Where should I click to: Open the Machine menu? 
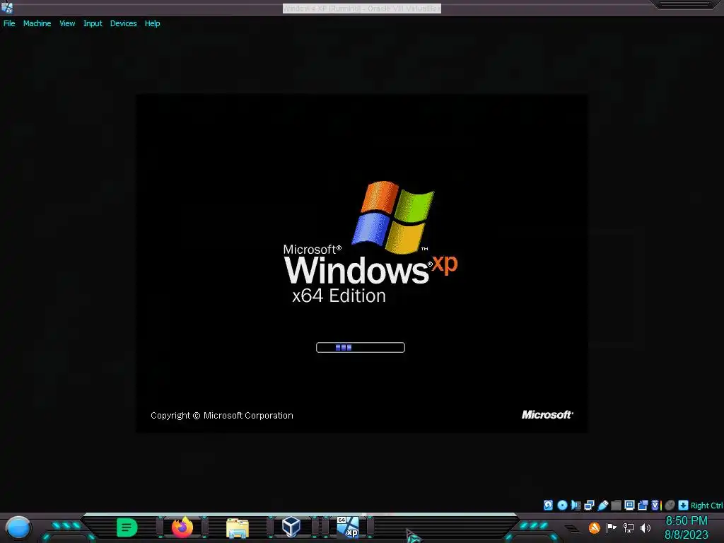point(37,23)
